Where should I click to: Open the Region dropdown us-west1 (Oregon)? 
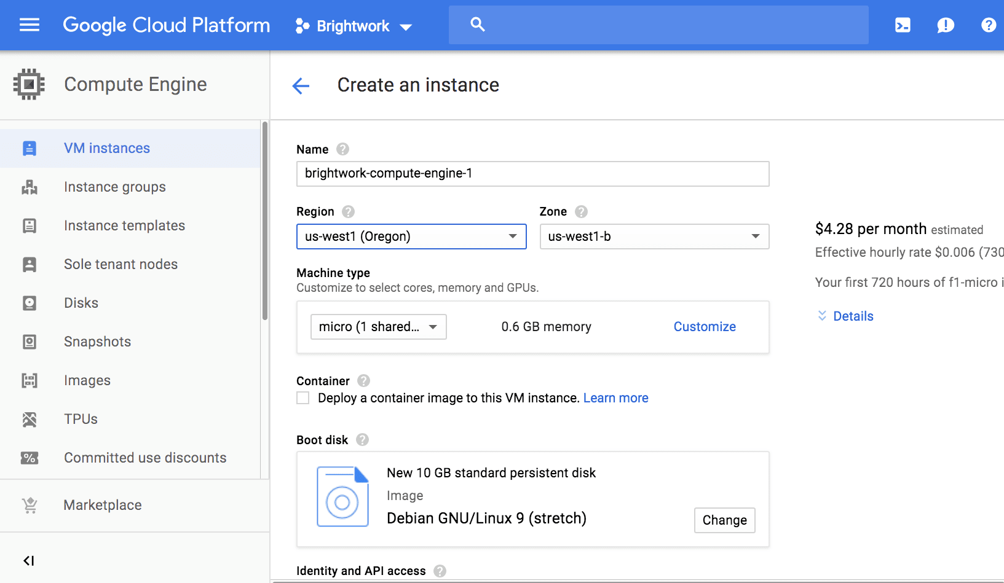pyautogui.click(x=411, y=237)
